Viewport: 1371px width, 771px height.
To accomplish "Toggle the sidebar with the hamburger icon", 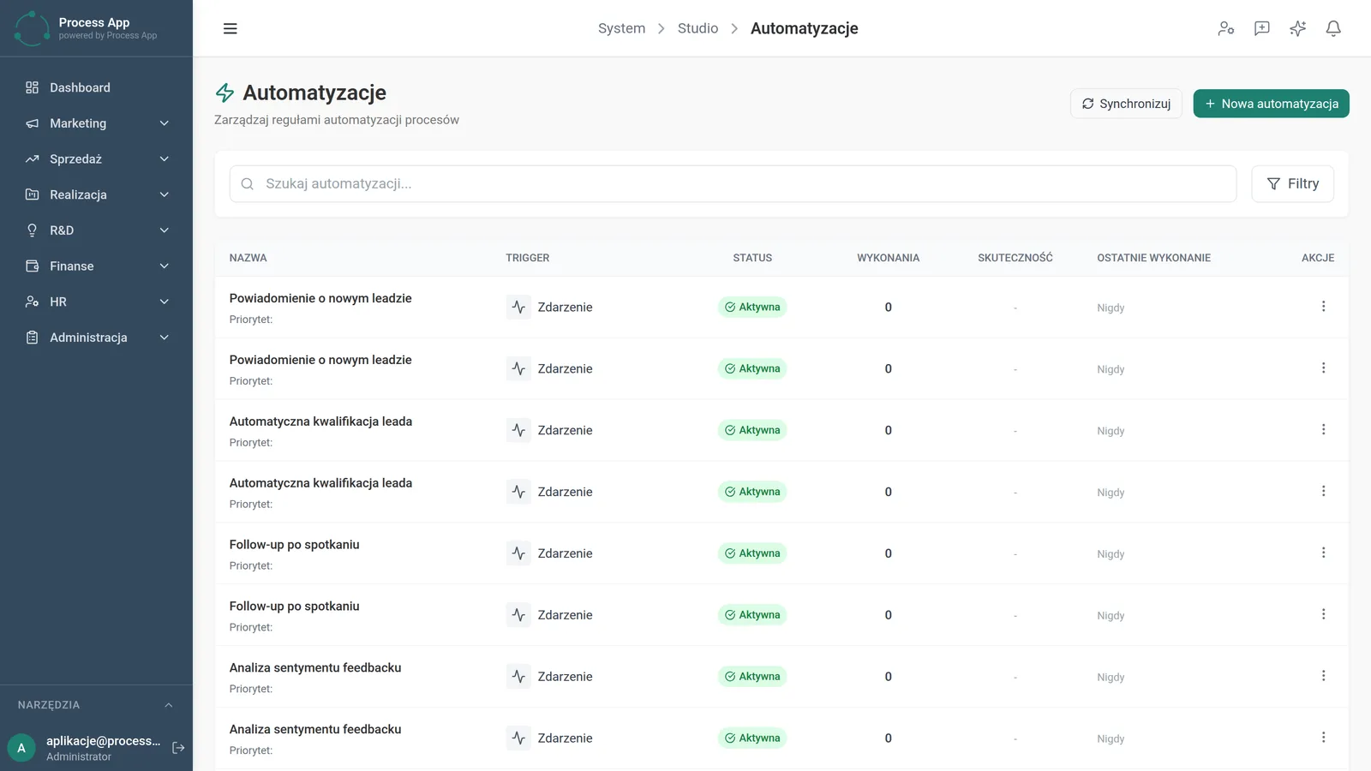I will click(x=230, y=28).
